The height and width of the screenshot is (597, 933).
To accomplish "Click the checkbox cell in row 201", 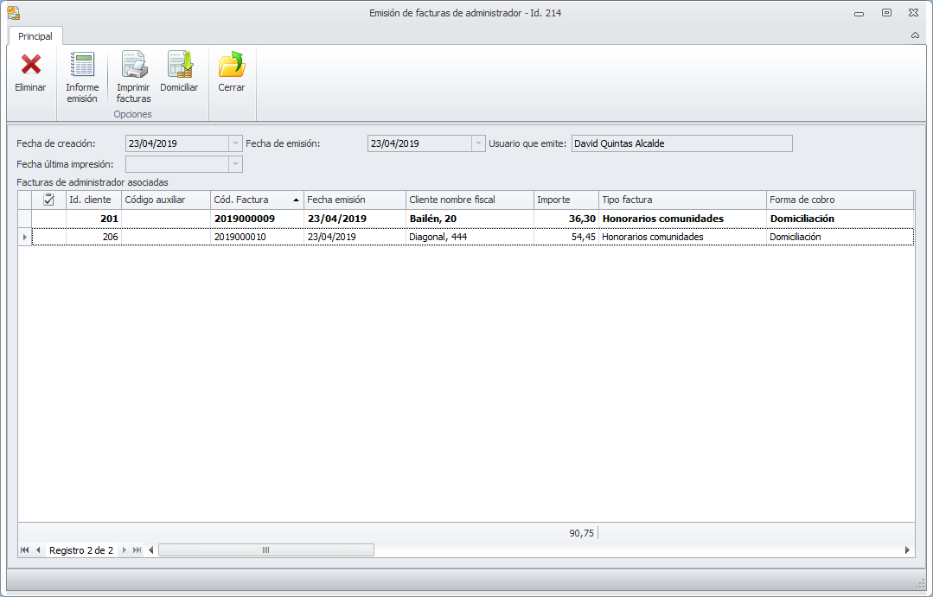I will tap(48, 219).
